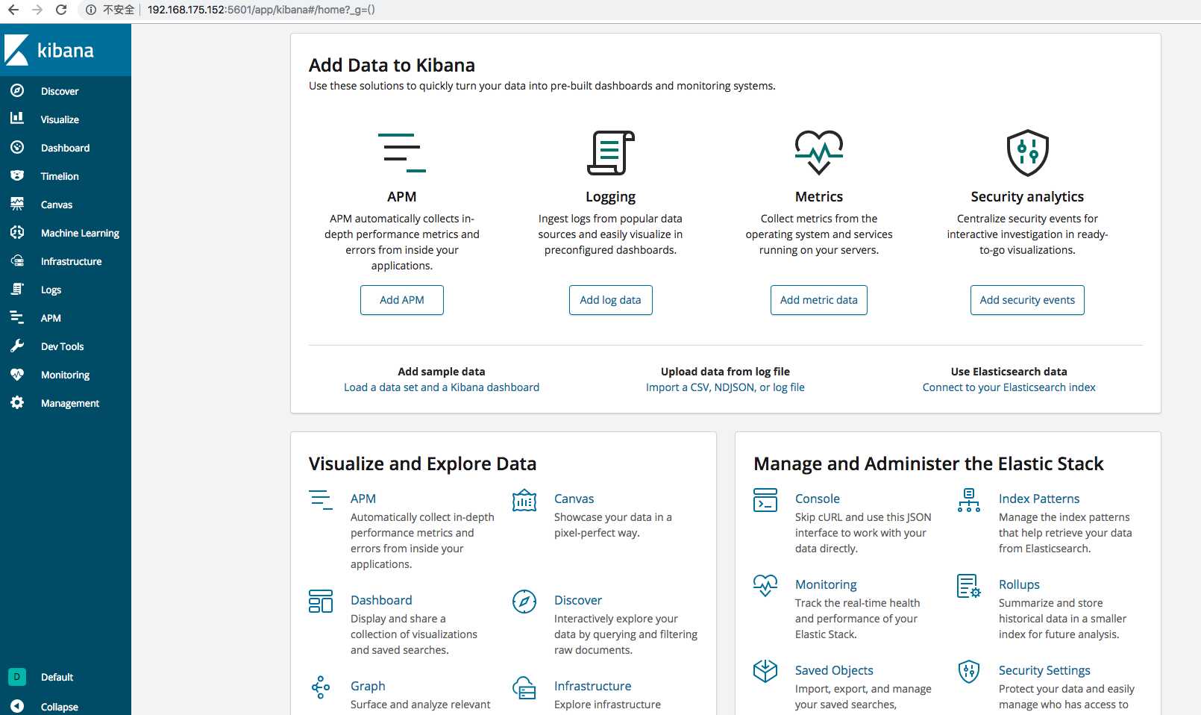1201x715 pixels.
Task: Open Machine Learning icon in sidebar
Action: click(x=17, y=232)
